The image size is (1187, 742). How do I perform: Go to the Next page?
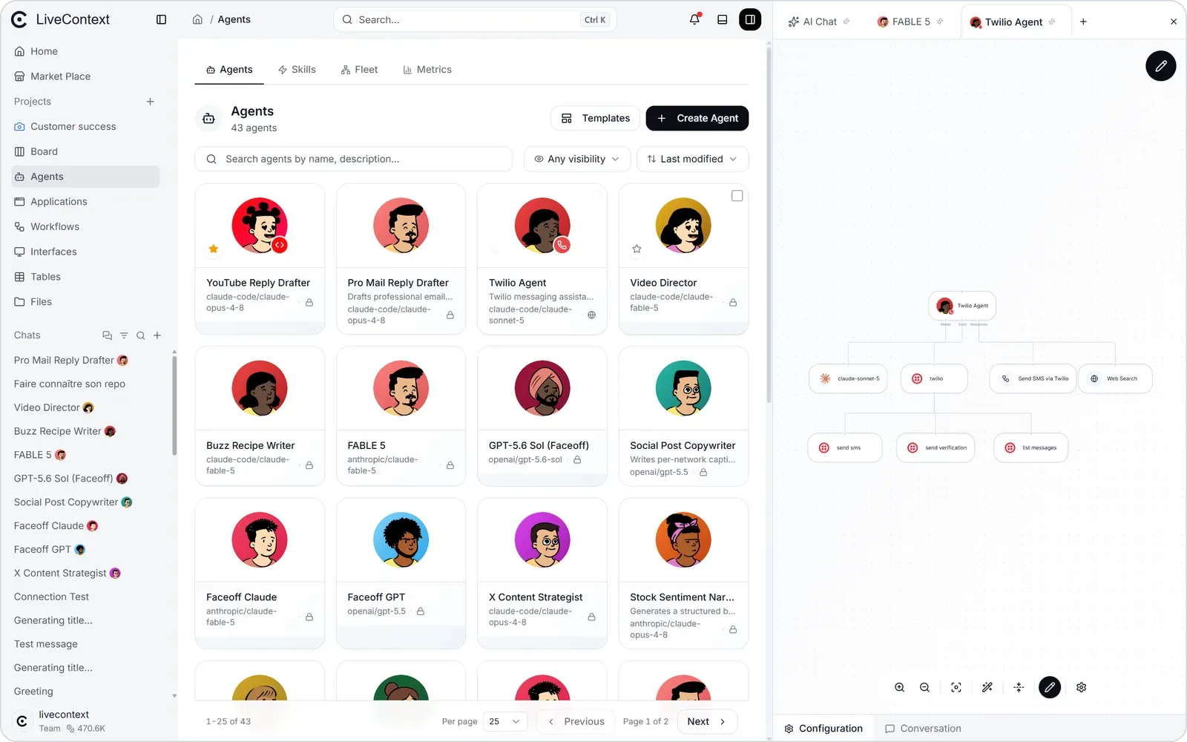(x=706, y=722)
